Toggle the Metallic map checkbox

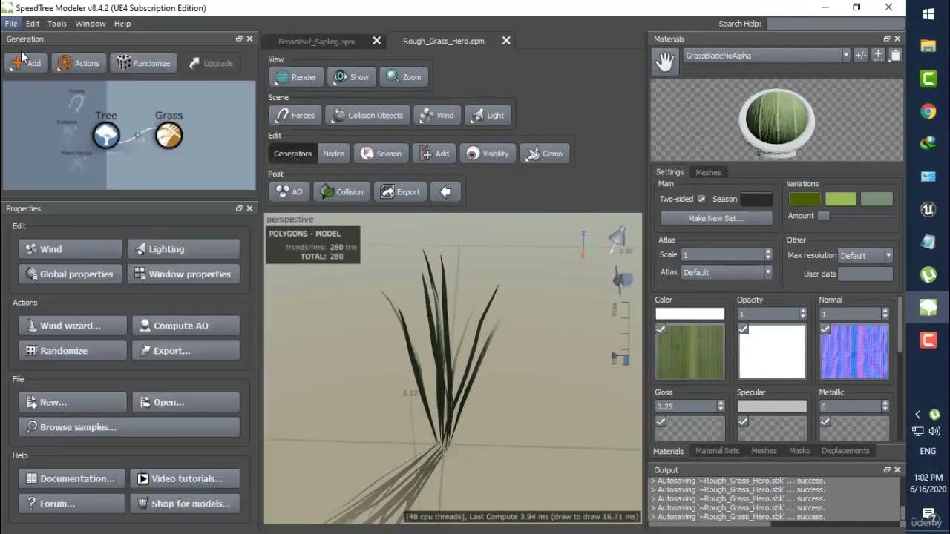click(825, 421)
